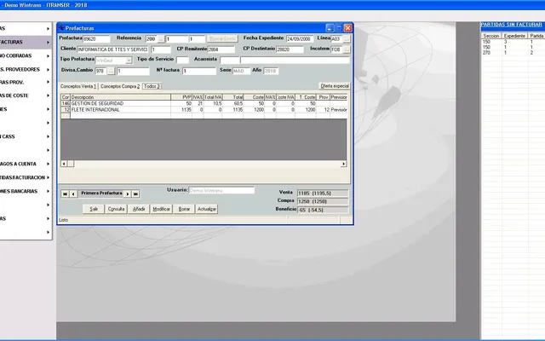Click the CP Destinatario field
Screen dimensions: 545x341
pos(290,49)
